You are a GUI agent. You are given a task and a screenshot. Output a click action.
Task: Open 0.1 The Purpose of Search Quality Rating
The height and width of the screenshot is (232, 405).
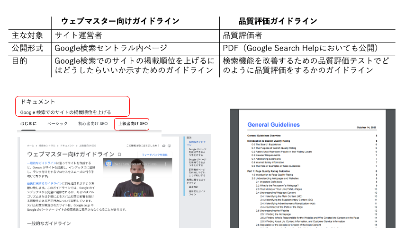[x=274, y=148]
